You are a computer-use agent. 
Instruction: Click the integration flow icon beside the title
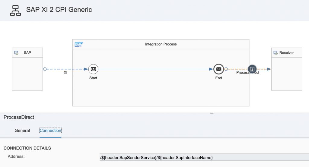click(x=15, y=10)
